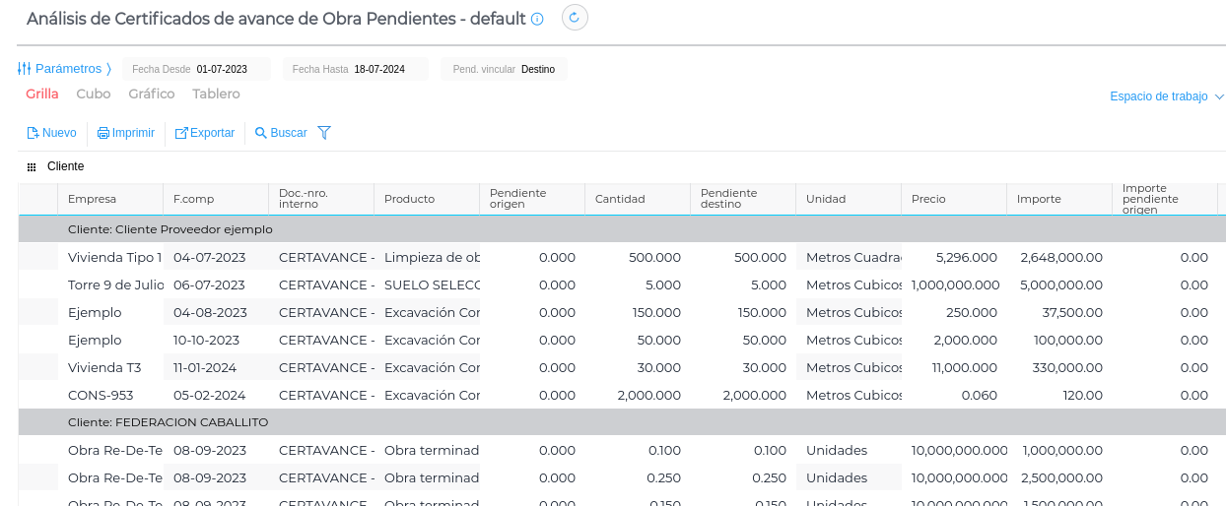Collapse the Cliente Proveedor ejemplo group row
This screenshot has height=506, width=1226.
pyautogui.click(x=170, y=229)
